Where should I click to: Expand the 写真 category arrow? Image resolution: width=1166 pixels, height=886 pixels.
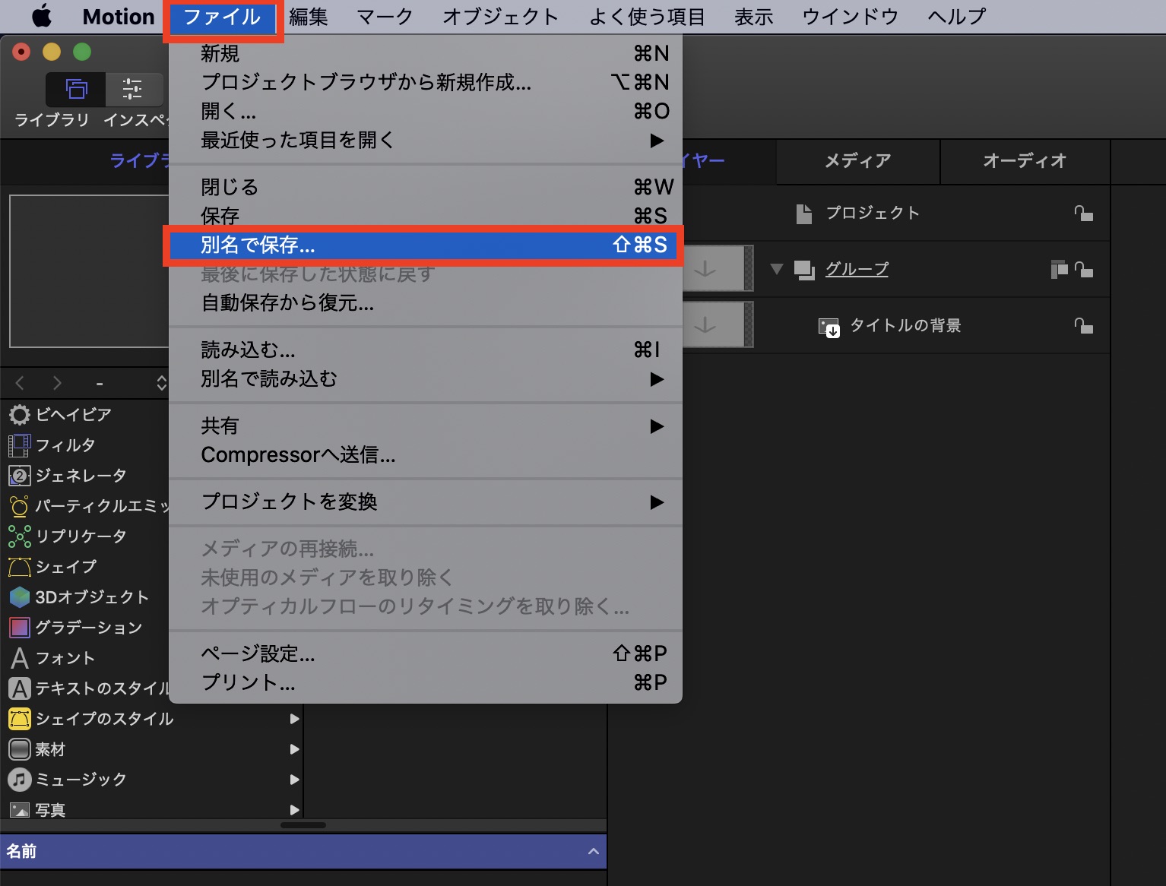pos(294,810)
